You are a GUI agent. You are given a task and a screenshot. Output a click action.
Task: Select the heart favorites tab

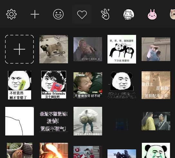82,14
